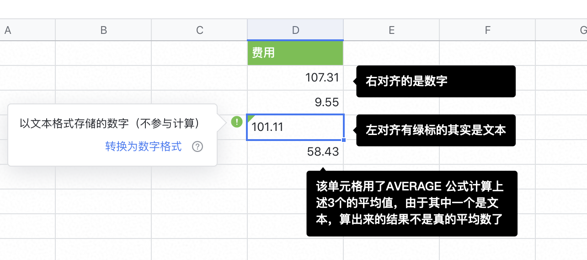Select column E header
The width and height of the screenshot is (587, 260).
[x=391, y=30]
